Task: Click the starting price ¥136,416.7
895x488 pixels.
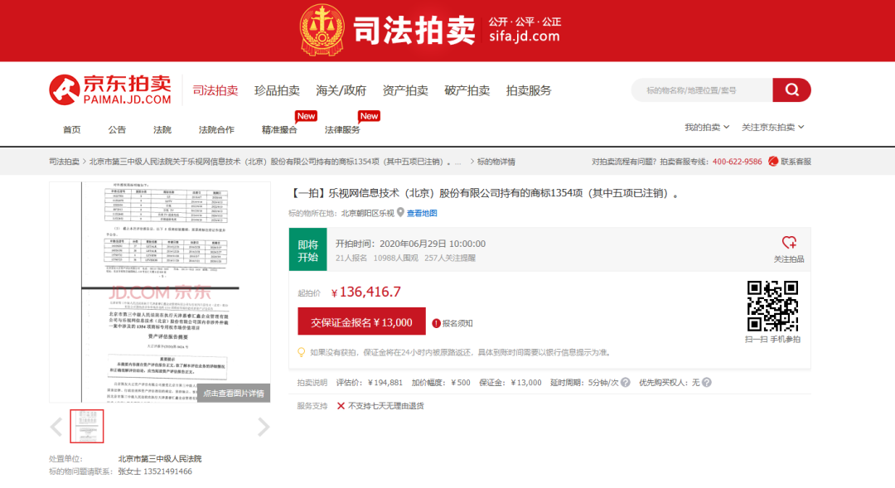Action: [x=366, y=292]
